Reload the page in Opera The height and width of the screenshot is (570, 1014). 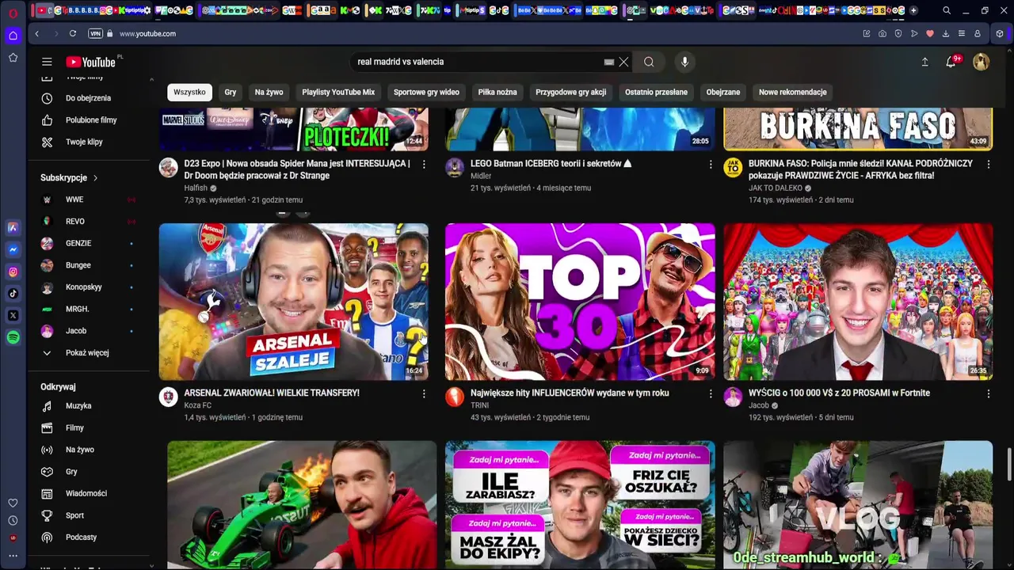[72, 33]
